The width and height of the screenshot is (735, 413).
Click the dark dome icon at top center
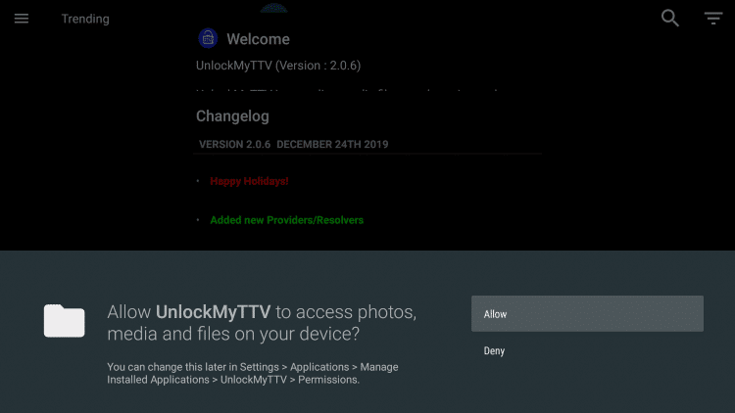[x=273, y=8]
